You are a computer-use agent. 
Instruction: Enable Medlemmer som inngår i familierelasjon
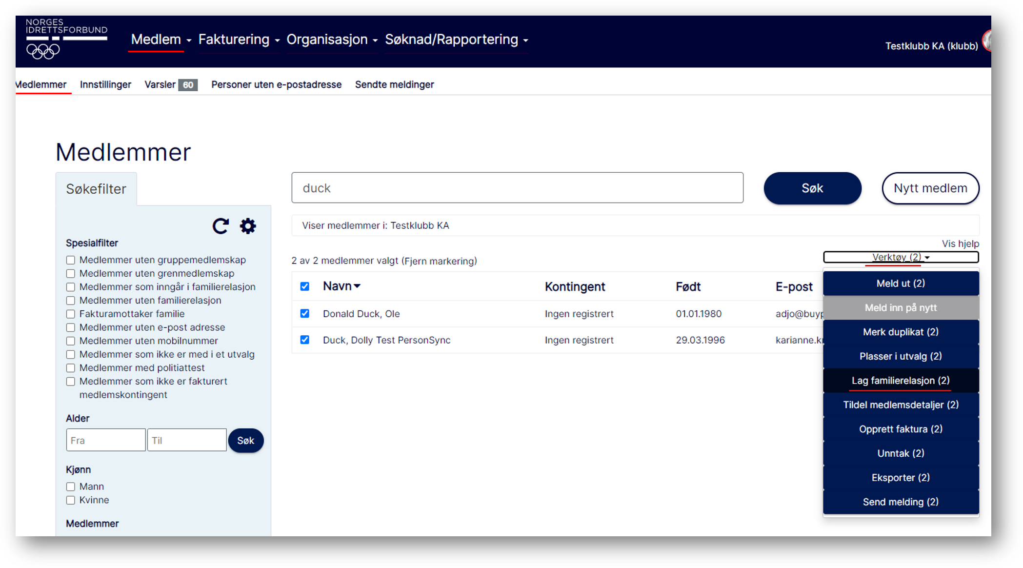(71, 287)
